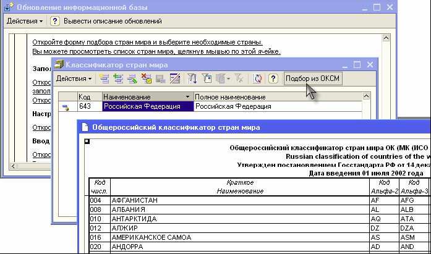Click the АФГАНИСТАН row in the classifier table
This screenshot has height=254, width=431.
(x=133, y=200)
